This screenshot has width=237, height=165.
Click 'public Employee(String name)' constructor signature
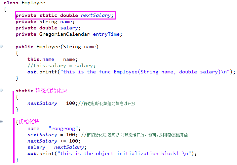pyautogui.click(x=57, y=47)
